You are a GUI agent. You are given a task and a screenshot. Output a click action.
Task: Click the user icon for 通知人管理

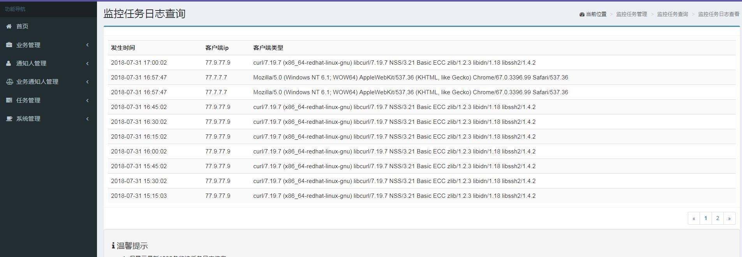9,63
